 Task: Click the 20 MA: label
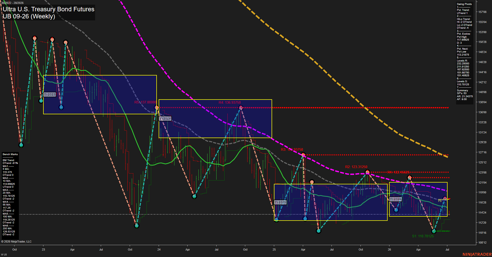coord(7,193)
